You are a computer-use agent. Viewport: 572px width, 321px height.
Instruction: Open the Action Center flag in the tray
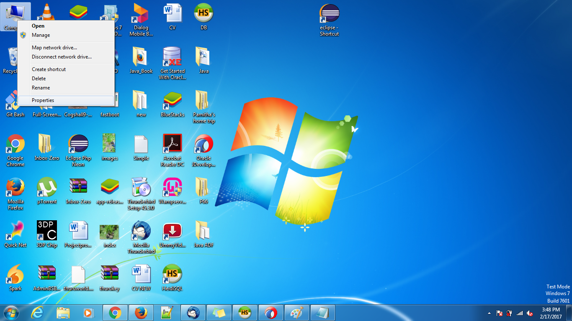tap(500, 313)
